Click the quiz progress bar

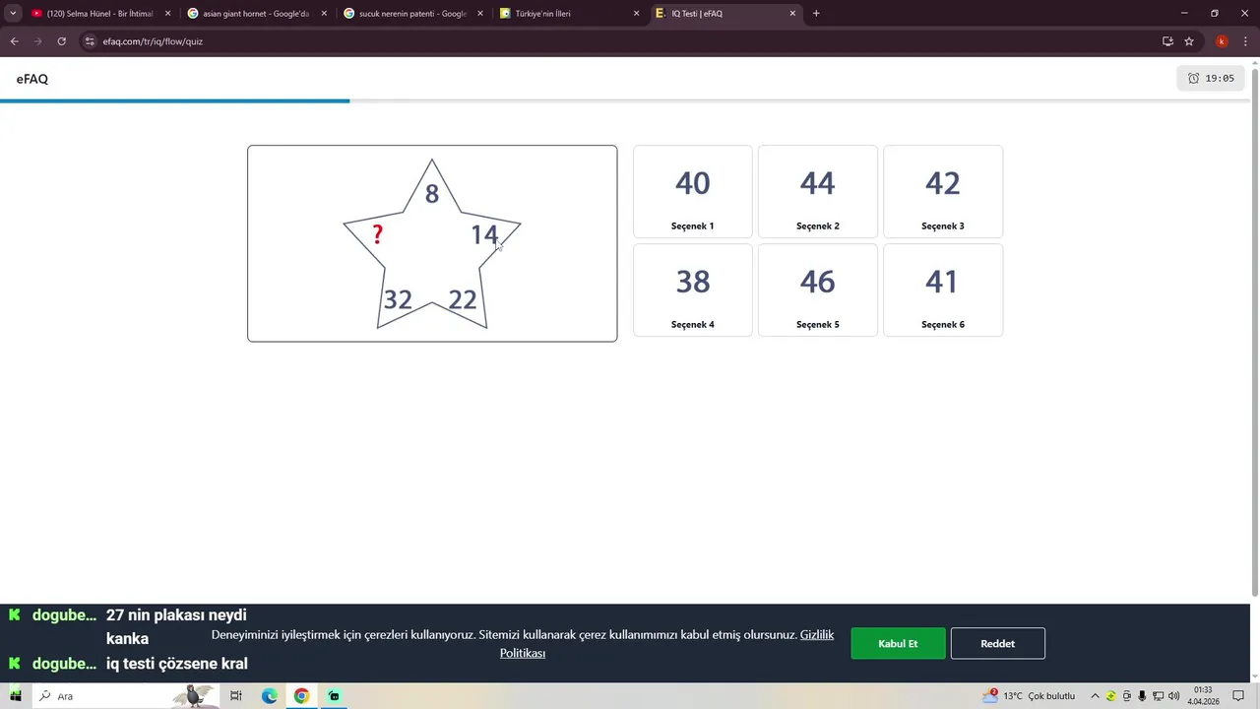pyautogui.click(x=625, y=100)
